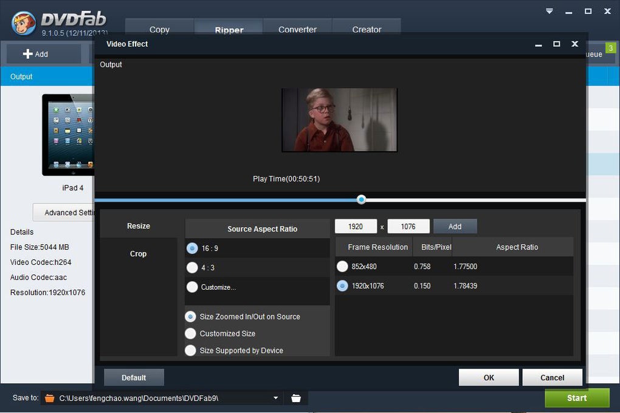Screen dimensions: 620x413
Task: Close the Video Effect dialog
Action: 575,44
